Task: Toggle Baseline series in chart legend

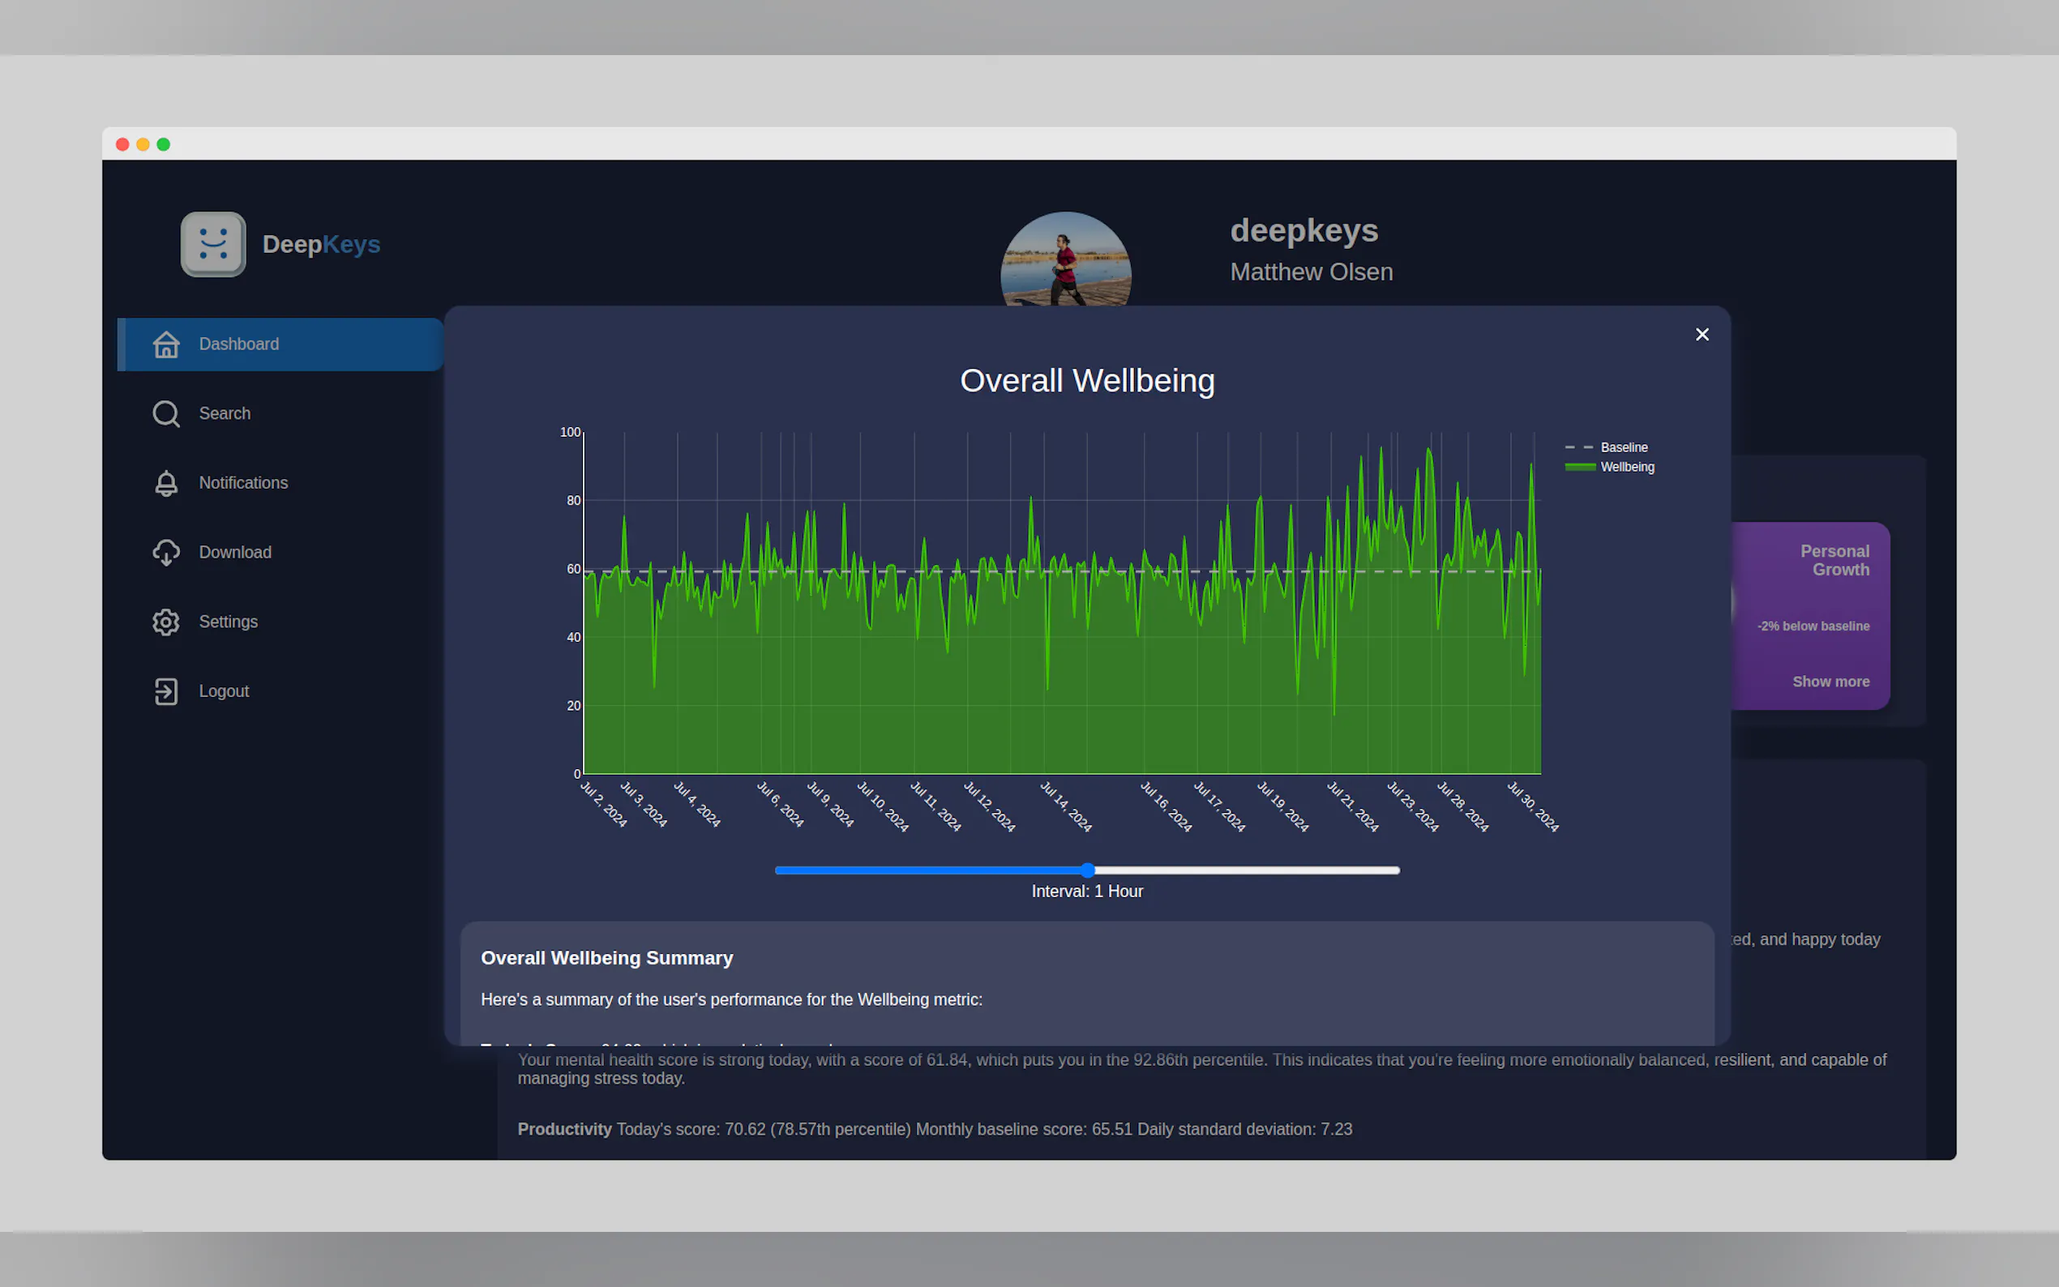Action: pos(1623,447)
